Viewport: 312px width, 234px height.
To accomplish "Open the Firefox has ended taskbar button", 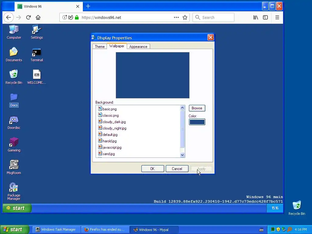I will pos(105,230).
